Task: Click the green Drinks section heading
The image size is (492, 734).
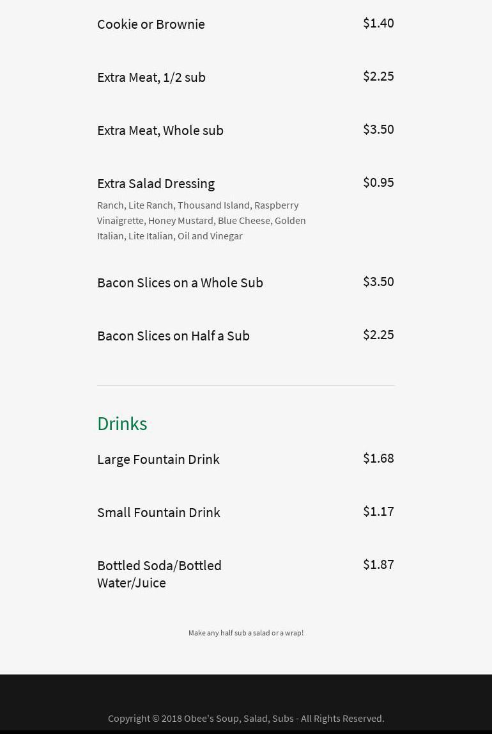Action: [122, 424]
